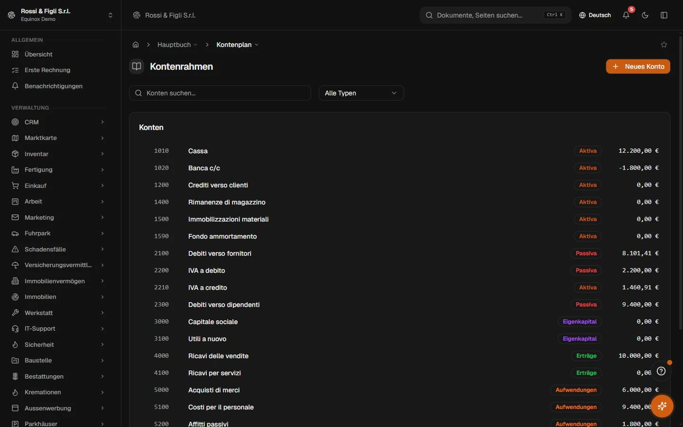The height and width of the screenshot is (427, 683).
Task: Mark page as favorite with star
Action: 664,45
